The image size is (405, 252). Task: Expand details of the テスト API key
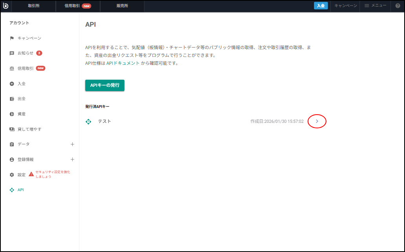[317, 121]
